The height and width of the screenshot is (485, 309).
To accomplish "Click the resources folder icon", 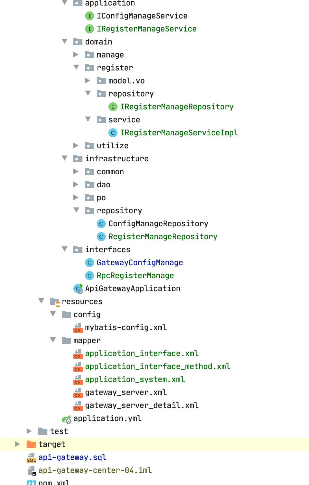I will [55, 302].
